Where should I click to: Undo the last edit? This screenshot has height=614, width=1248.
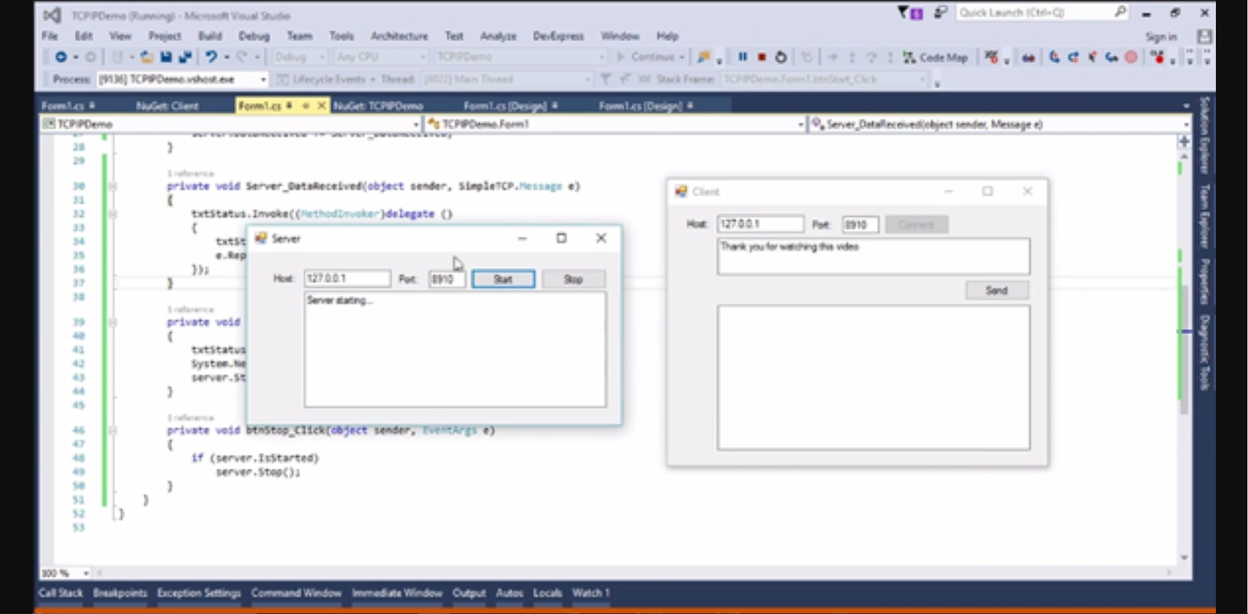[x=210, y=57]
